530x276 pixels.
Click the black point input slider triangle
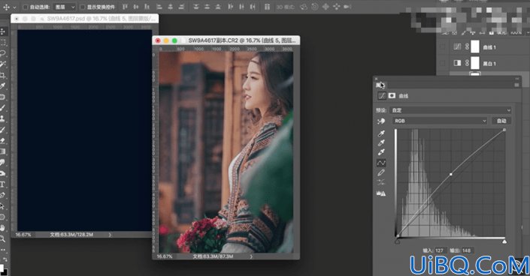[x=397, y=241]
